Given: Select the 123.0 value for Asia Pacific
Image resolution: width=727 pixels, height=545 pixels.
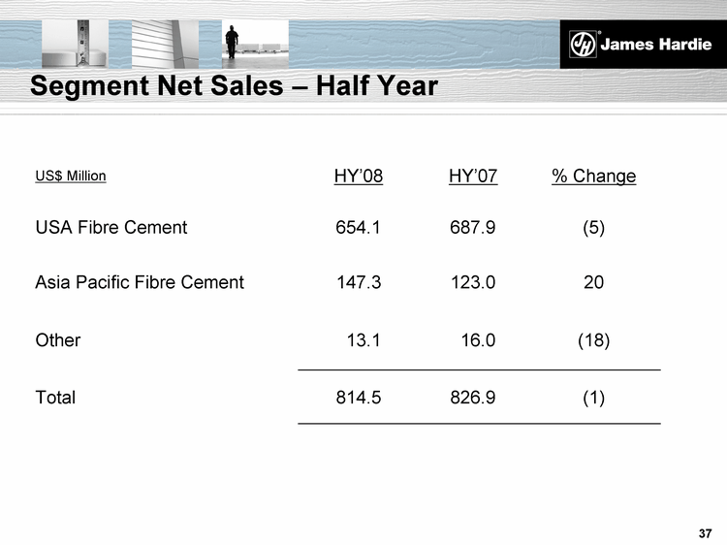Looking at the screenshot, I should 473,283.
